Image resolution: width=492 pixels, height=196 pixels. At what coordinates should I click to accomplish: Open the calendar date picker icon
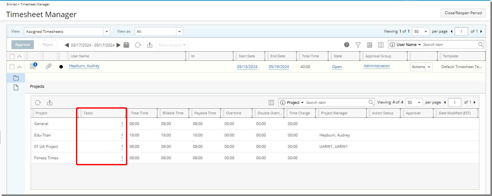[x=126, y=45]
